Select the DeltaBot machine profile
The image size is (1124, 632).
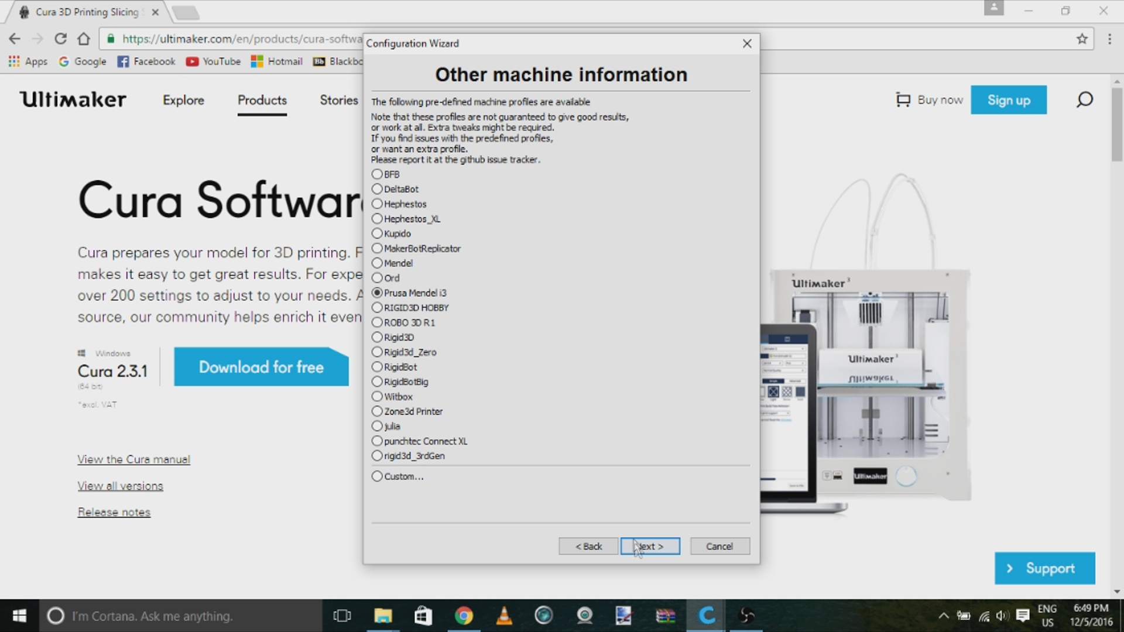coord(378,189)
